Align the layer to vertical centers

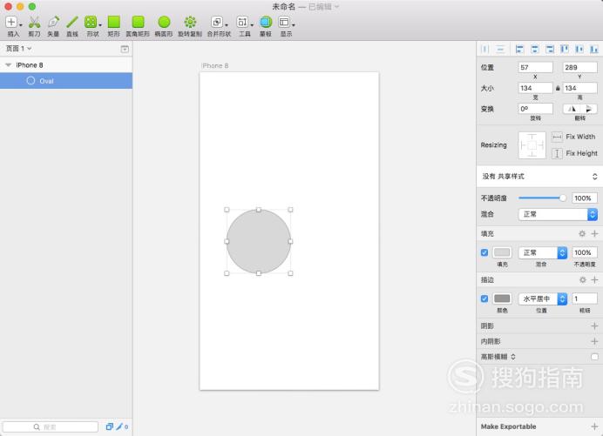579,49
